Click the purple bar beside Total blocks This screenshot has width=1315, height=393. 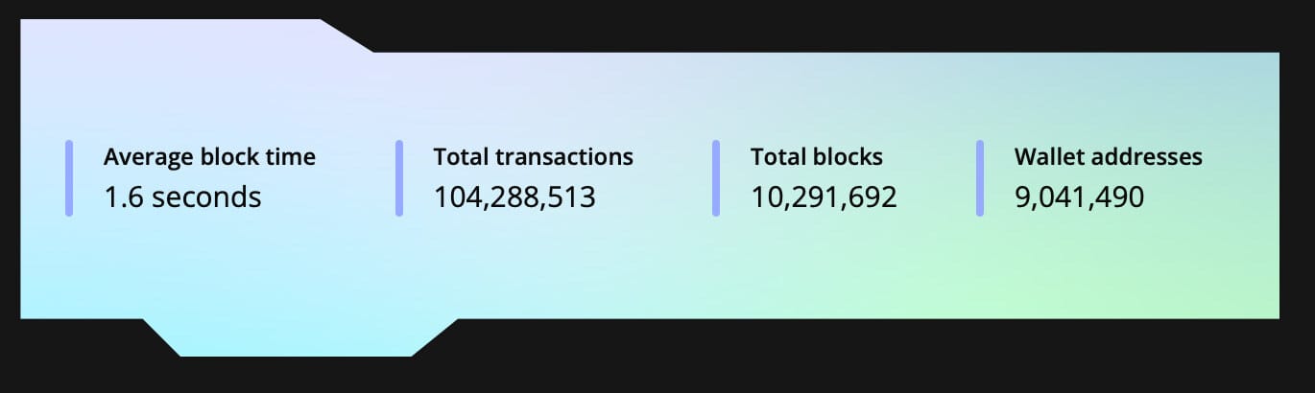coord(716,178)
